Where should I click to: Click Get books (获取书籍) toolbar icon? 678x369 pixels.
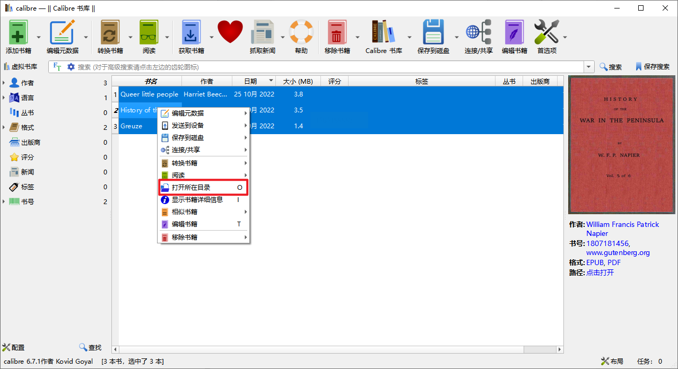click(x=192, y=33)
